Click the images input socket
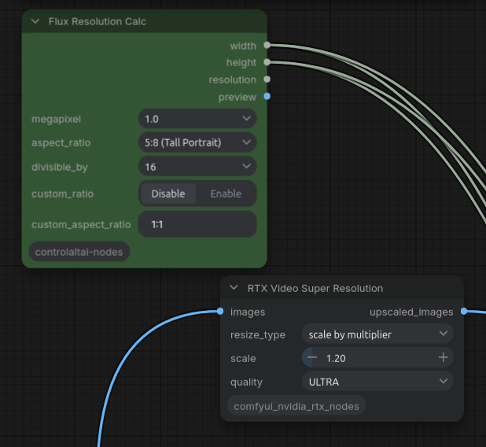Screen dimensions: 486x447 (220, 311)
